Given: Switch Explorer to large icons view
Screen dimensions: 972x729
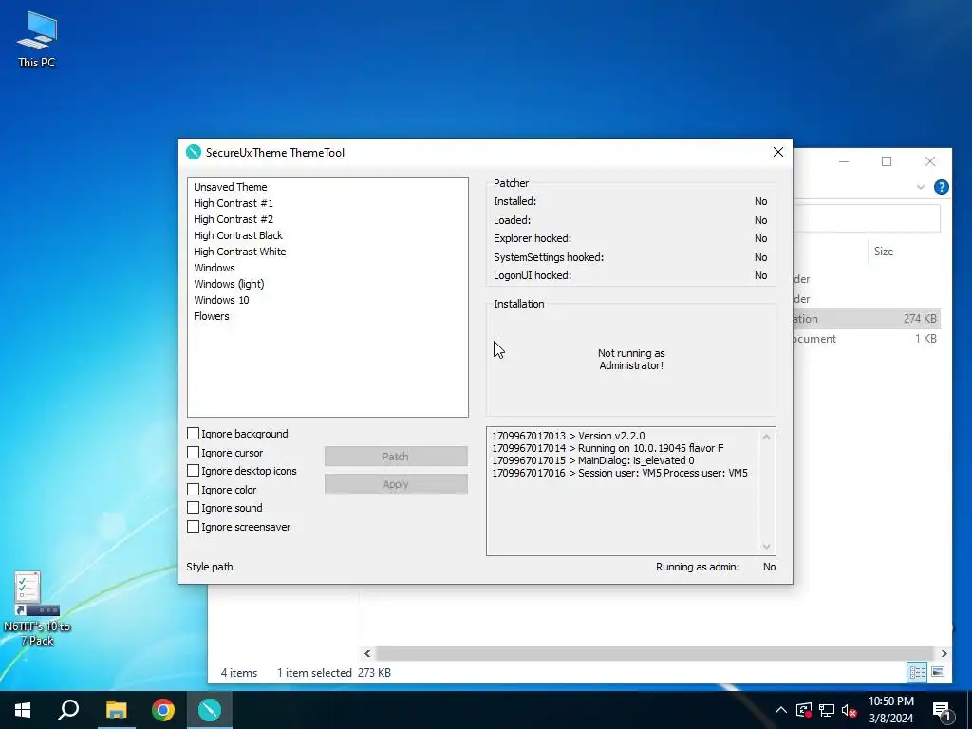Looking at the screenshot, I should [938, 672].
